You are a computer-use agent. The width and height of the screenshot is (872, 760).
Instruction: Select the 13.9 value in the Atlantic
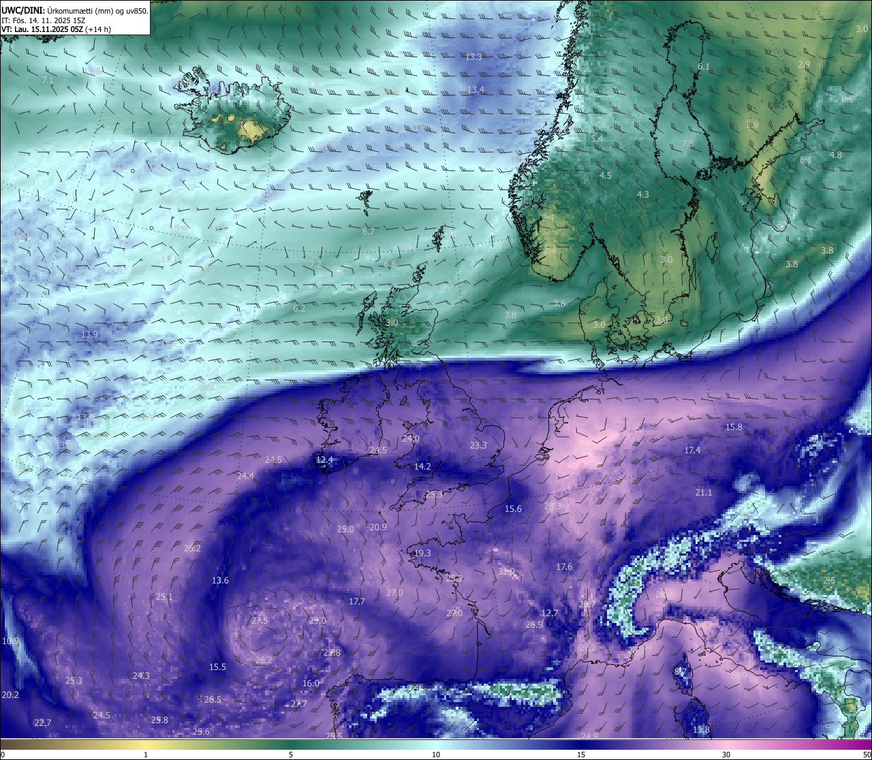pos(89,335)
